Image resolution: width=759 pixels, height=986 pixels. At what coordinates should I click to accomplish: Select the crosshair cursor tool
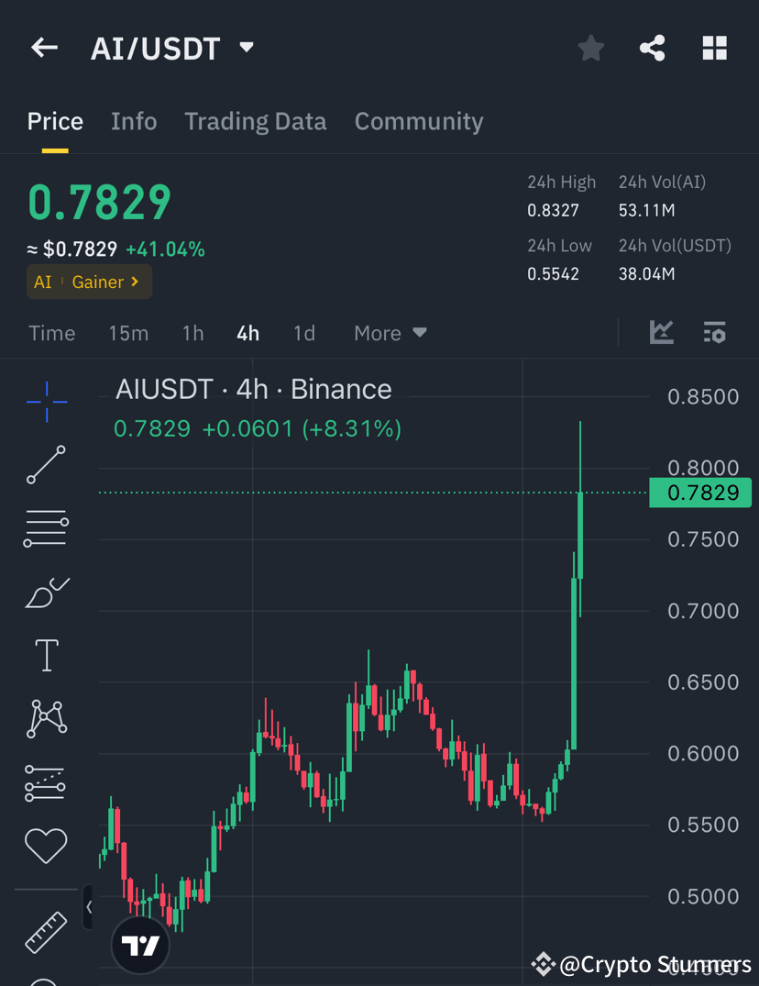[46, 402]
